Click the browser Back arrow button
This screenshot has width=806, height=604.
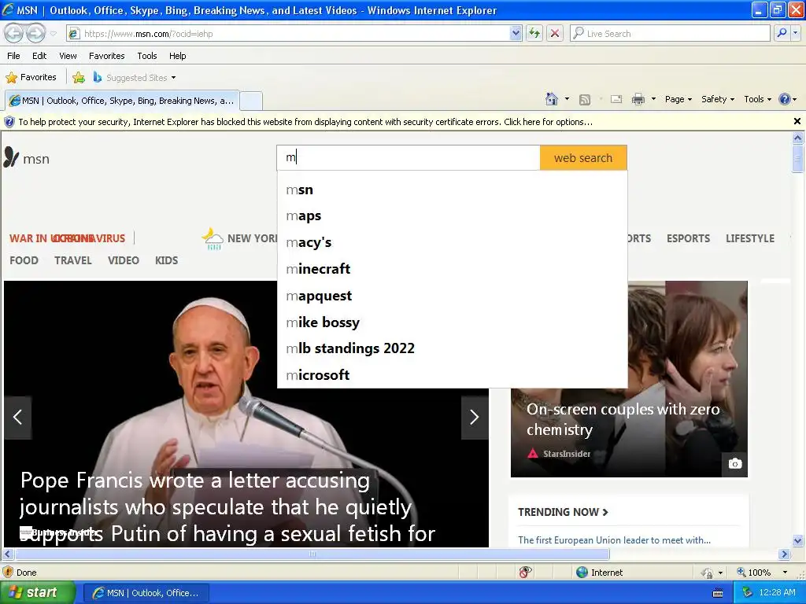point(14,33)
